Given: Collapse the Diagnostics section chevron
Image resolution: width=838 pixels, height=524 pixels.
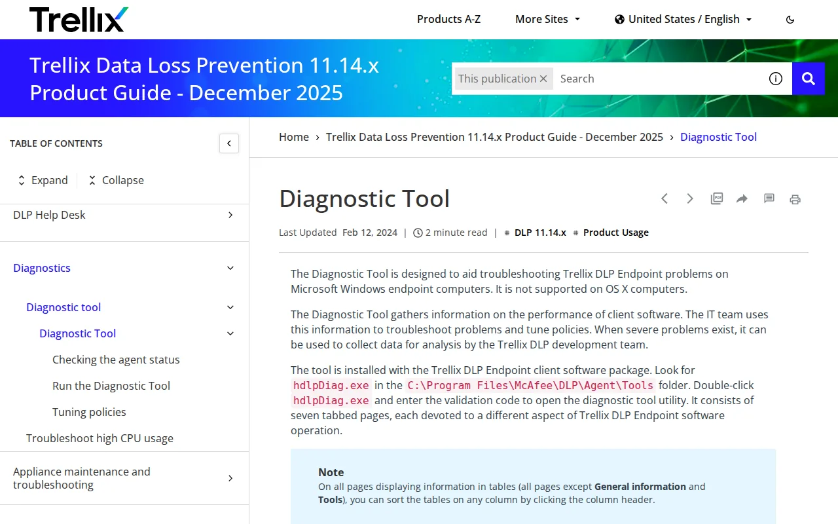Looking at the screenshot, I should pos(230,268).
